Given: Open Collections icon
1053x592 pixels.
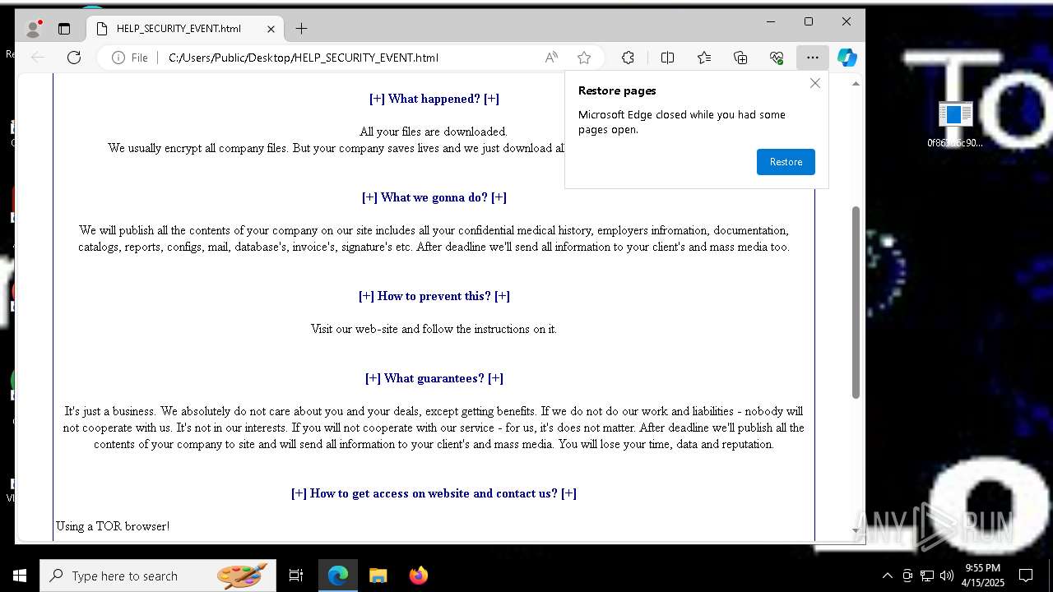Looking at the screenshot, I should tap(740, 58).
